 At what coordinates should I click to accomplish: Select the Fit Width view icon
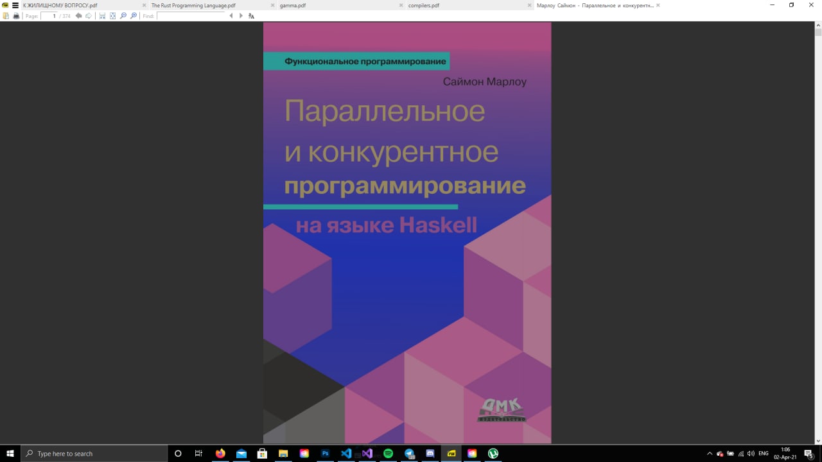(x=102, y=16)
